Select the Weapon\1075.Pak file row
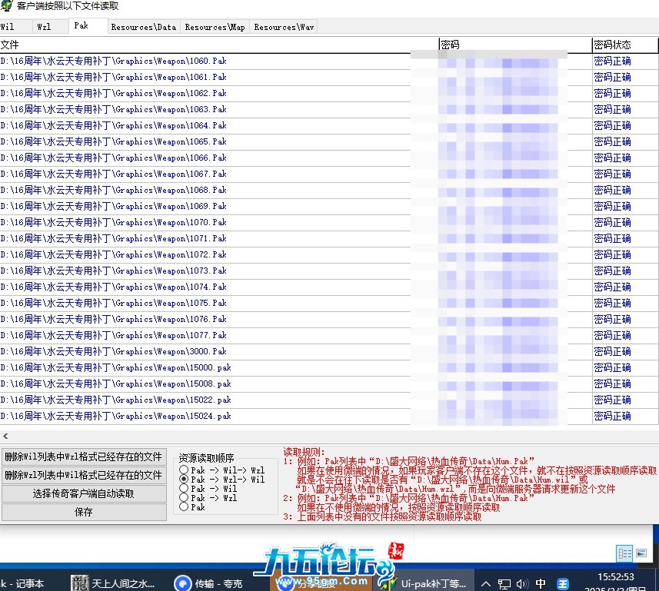Screen dimensions: 659x591 (329, 303)
